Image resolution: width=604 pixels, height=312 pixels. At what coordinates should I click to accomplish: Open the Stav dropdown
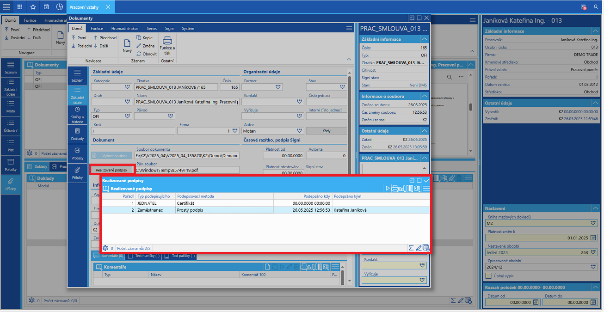343,87
